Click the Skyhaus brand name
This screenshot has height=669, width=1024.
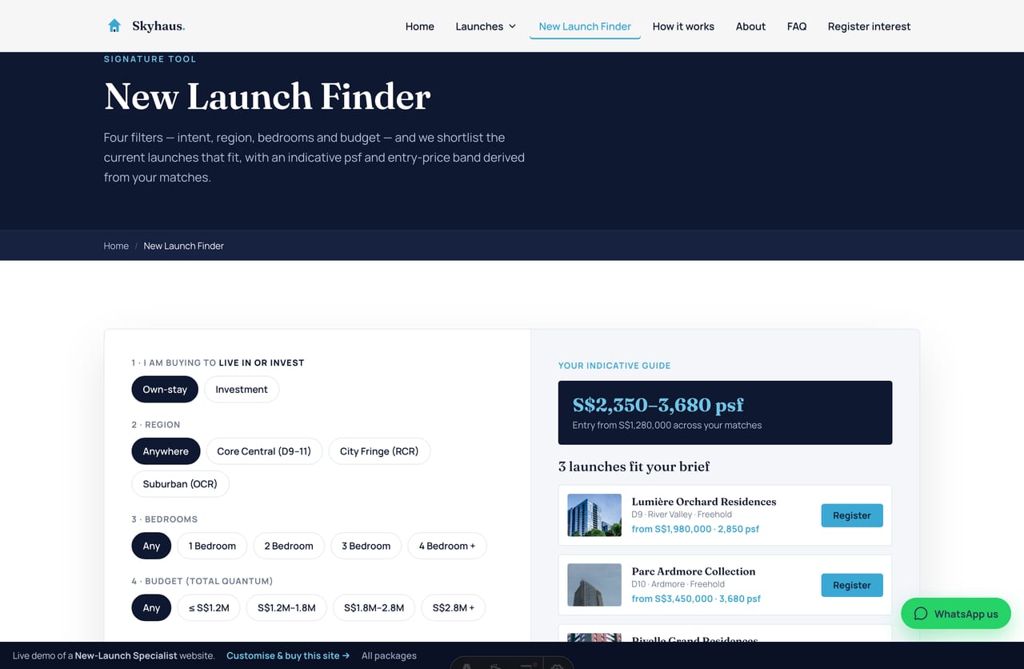pyautogui.click(x=158, y=26)
